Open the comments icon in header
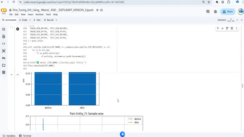This screenshot has width=244, height=137. (x=208, y=11)
